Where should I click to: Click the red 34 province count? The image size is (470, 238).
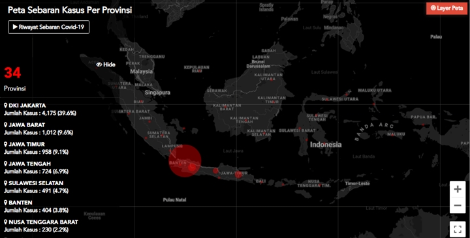click(12, 73)
